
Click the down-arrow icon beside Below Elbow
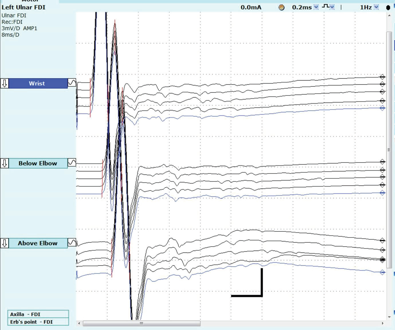pos(5,163)
